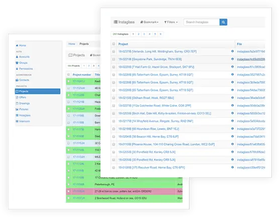Image resolution: width=279 pixels, height=217 pixels.
Task: Click info icon for 18-0237IB Verlands row
Action: pos(232,51)
